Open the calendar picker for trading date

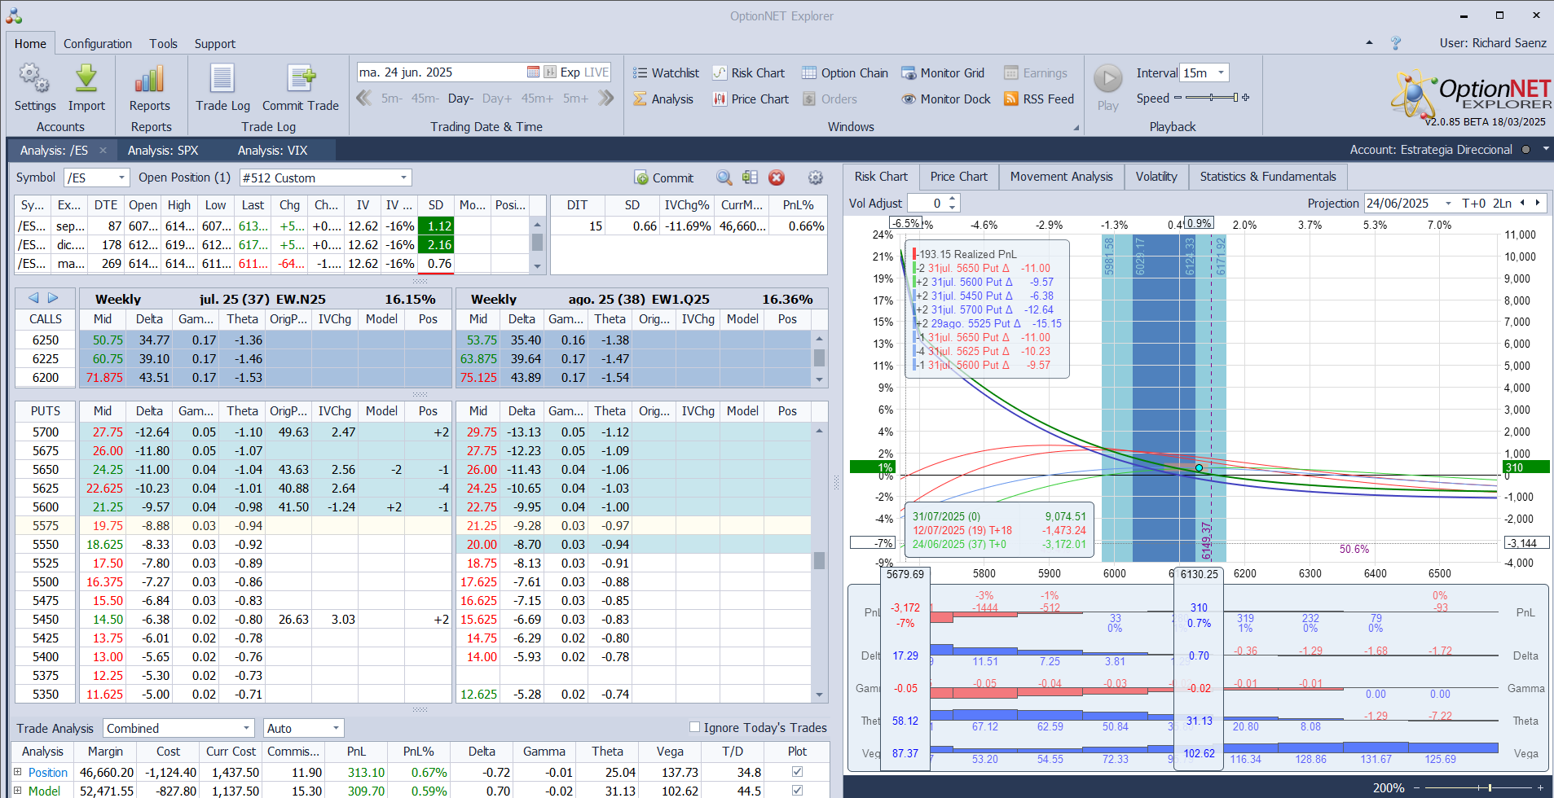[x=533, y=72]
